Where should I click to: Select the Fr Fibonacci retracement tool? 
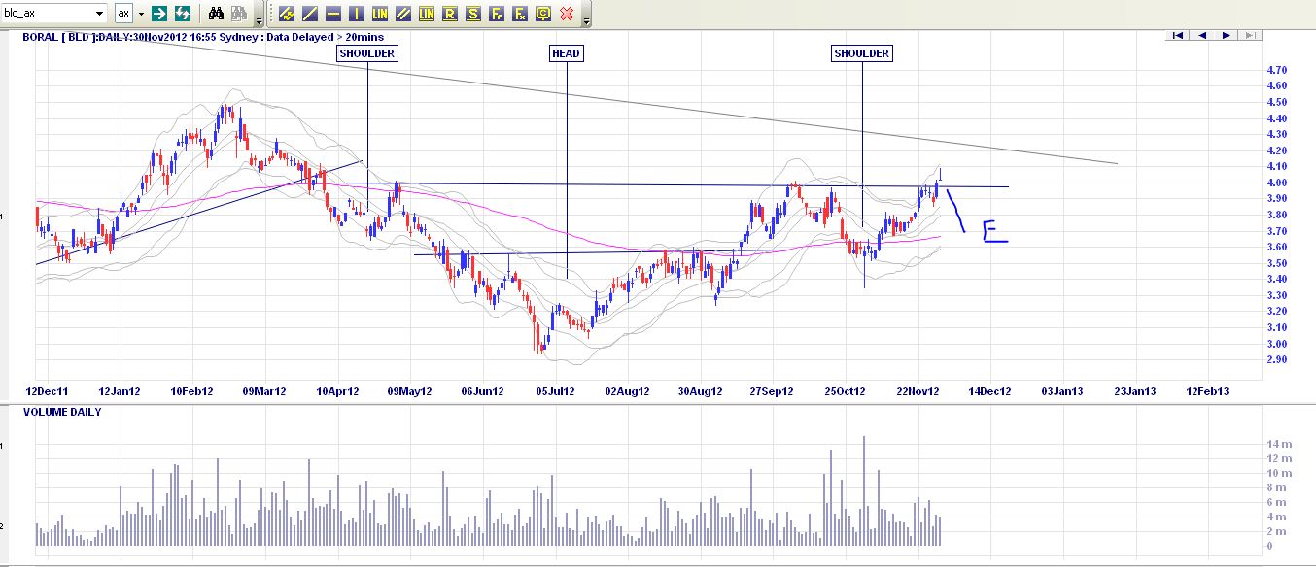coord(497,14)
